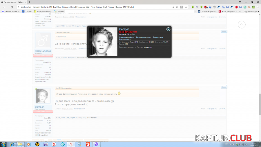Bookmark this page with star icon
The height and width of the screenshot is (147, 261).
coord(186,7)
